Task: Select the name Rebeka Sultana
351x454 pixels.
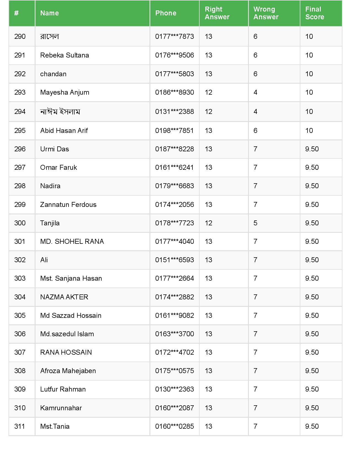Action: click(x=64, y=55)
